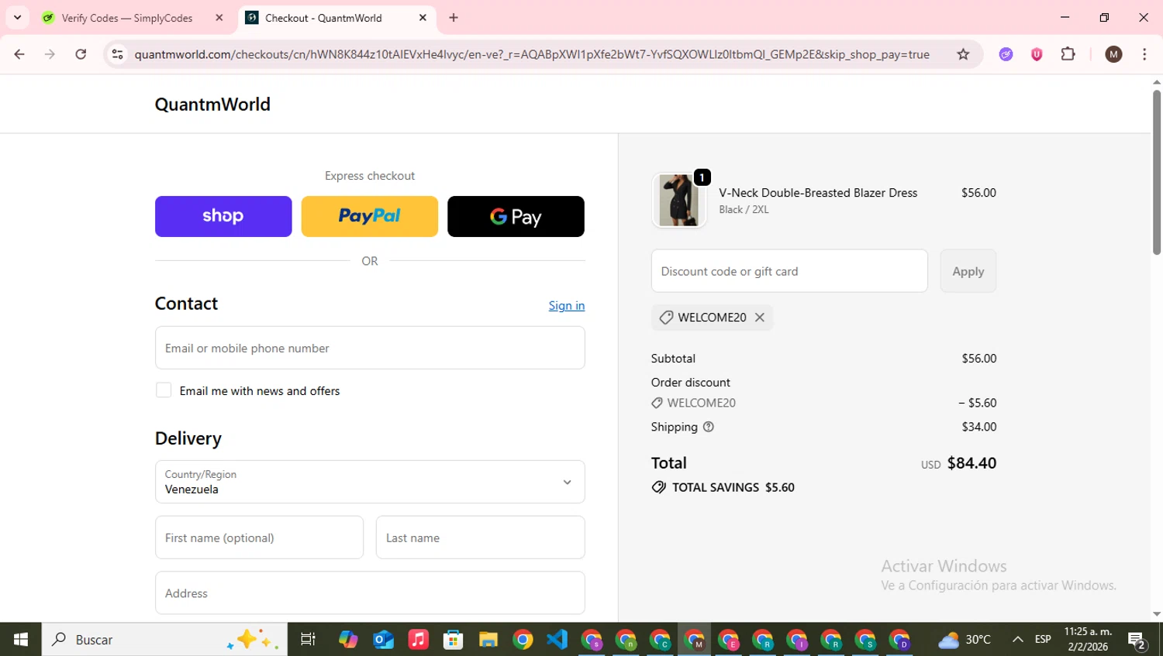
Task: Close the Verify Codes — SimplyCodes tab
Action: click(219, 18)
